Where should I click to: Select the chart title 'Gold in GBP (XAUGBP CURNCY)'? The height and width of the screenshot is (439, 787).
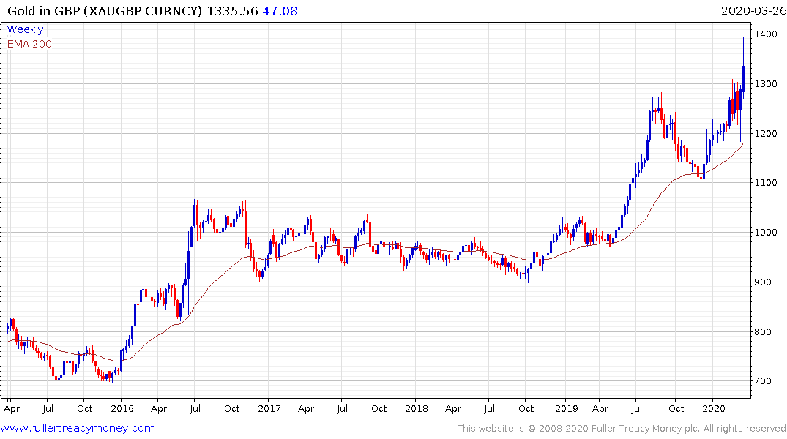(105, 11)
